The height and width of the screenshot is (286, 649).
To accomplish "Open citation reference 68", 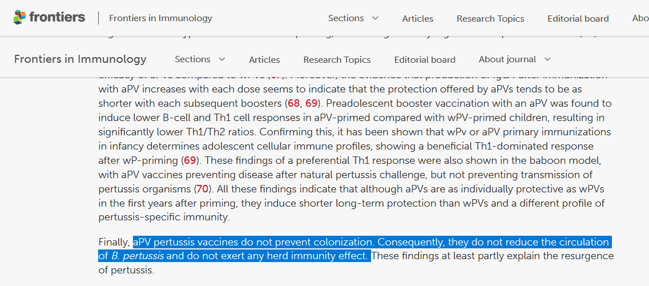I will 293,103.
